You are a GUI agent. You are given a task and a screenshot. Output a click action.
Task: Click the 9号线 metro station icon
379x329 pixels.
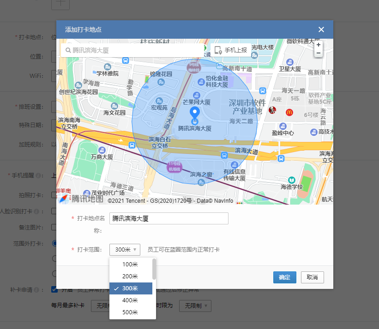194,67
